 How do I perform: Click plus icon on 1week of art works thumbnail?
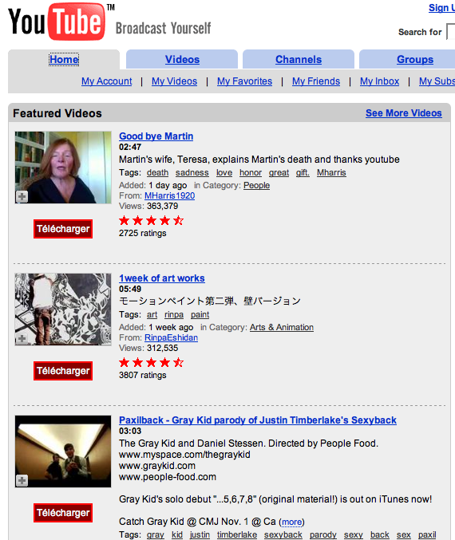(x=22, y=338)
